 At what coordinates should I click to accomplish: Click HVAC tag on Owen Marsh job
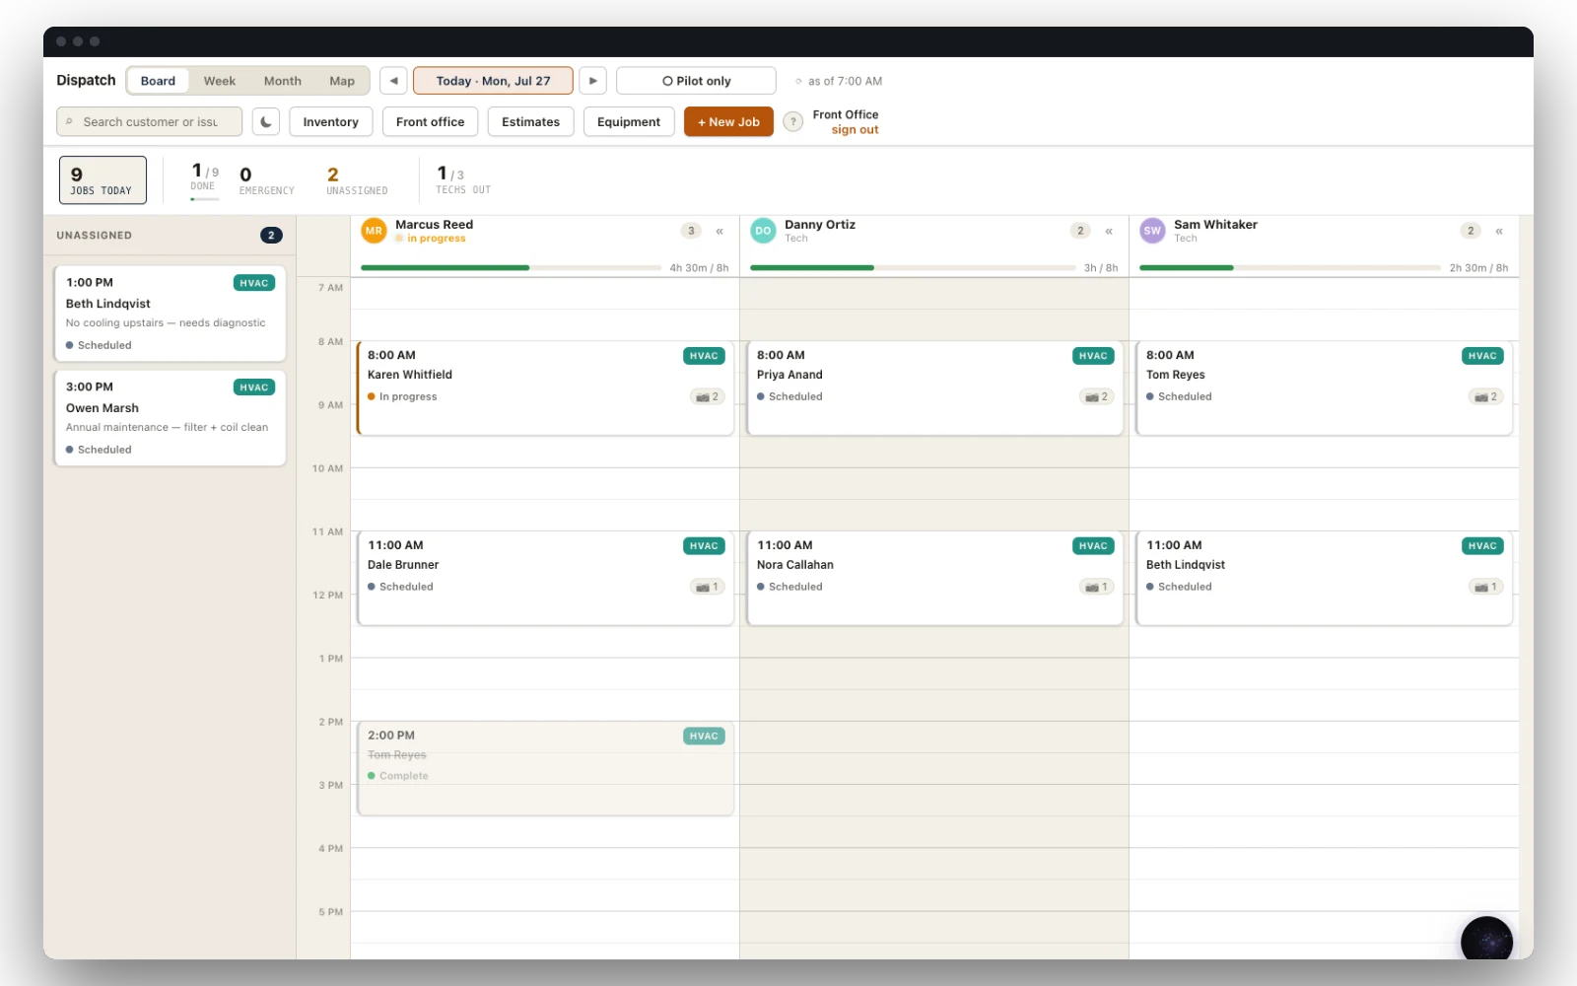[254, 387]
